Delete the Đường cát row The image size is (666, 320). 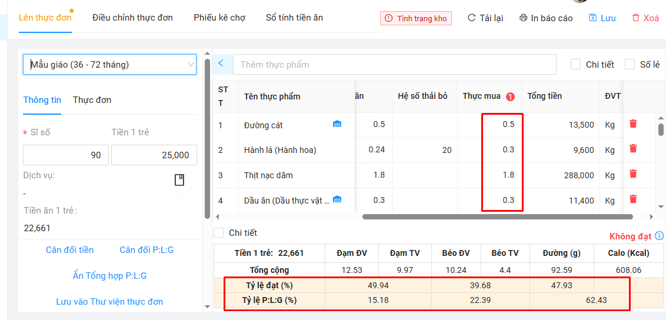633,124
